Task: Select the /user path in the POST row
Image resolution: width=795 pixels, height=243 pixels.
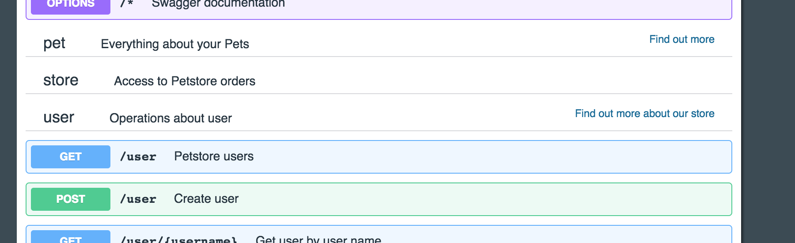Action: click(x=138, y=199)
